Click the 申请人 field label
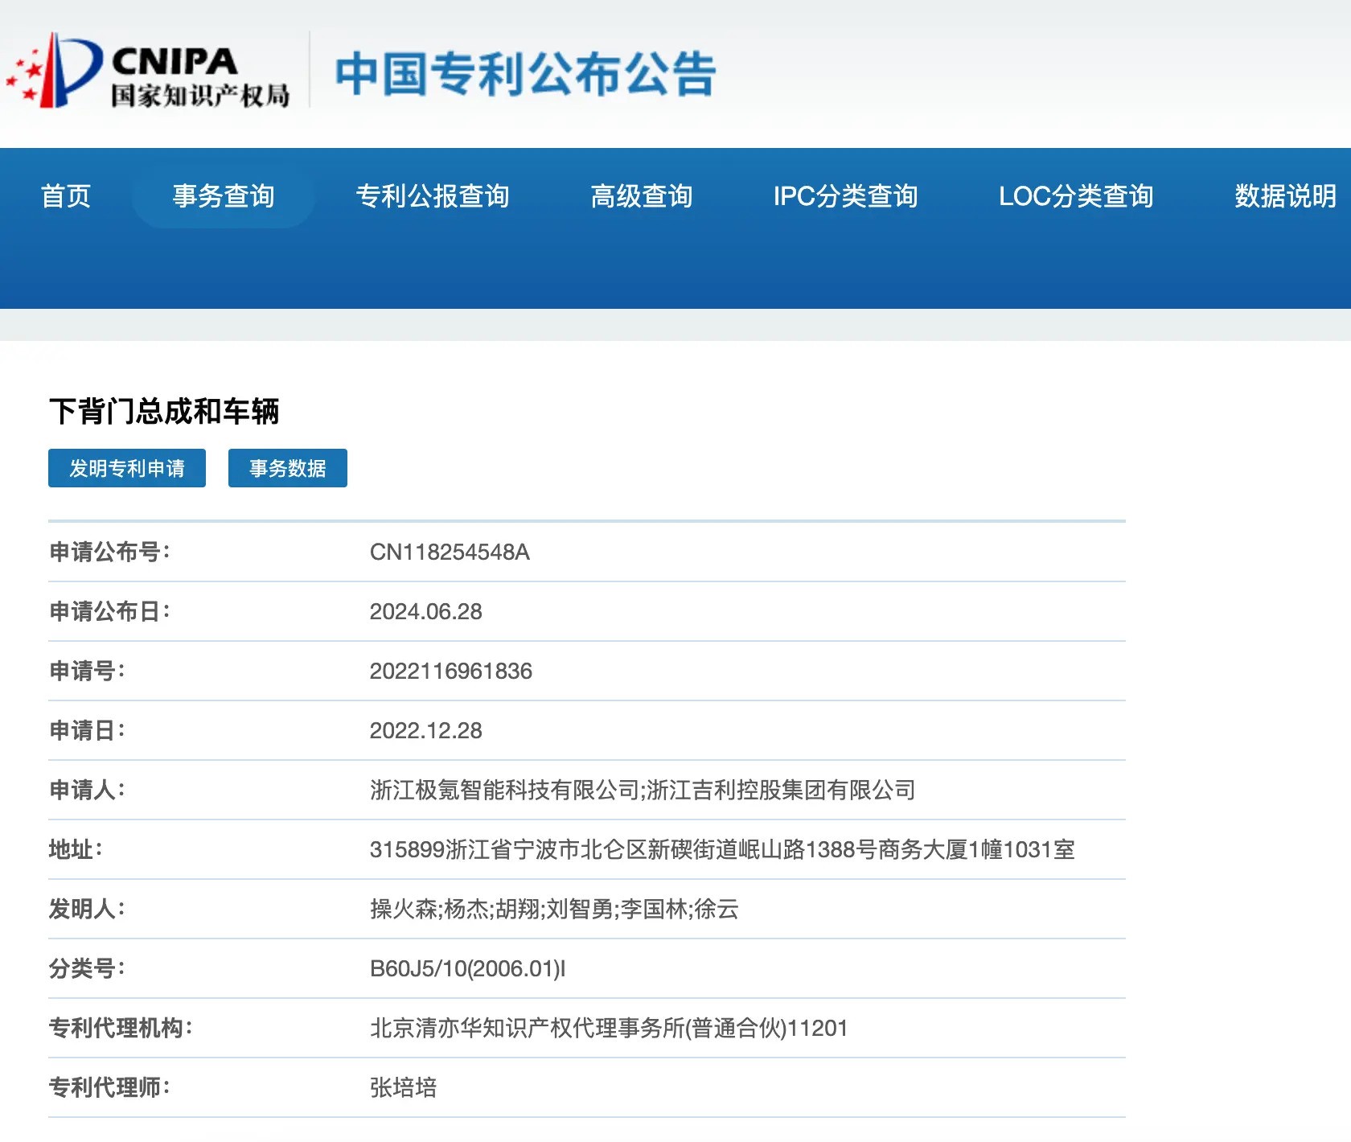 pyautogui.click(x=88, y=790)
